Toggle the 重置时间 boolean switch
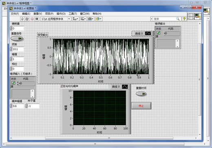The width and height of the screenshot is (212, 148). [141, 94]
